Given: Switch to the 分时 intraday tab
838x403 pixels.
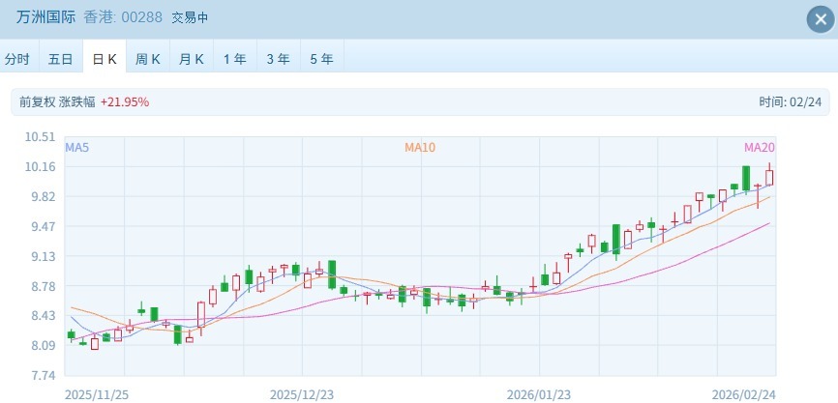Looking at the screenshot, I should tap(17, 59).
